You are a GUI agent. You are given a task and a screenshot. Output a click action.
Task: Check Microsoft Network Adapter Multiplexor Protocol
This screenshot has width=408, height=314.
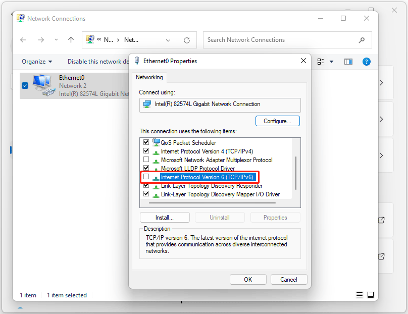[146, 160]
